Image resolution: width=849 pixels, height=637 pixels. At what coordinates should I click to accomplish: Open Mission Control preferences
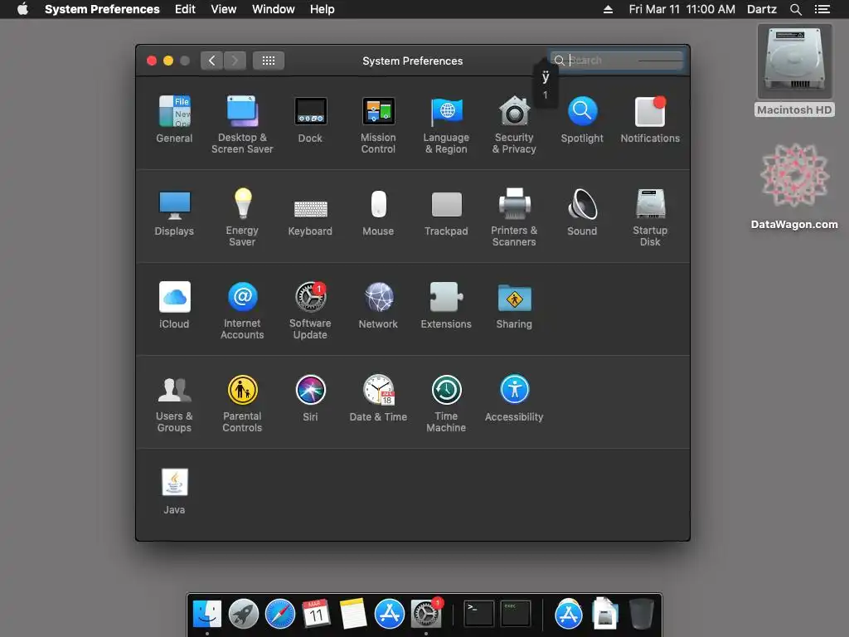coord(378,124)
